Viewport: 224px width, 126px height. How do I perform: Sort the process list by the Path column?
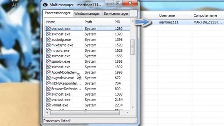coord(88,22)
